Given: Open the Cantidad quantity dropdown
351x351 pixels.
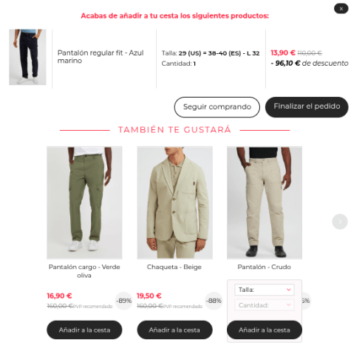Looking at the screenshot, I should (265, 305).
